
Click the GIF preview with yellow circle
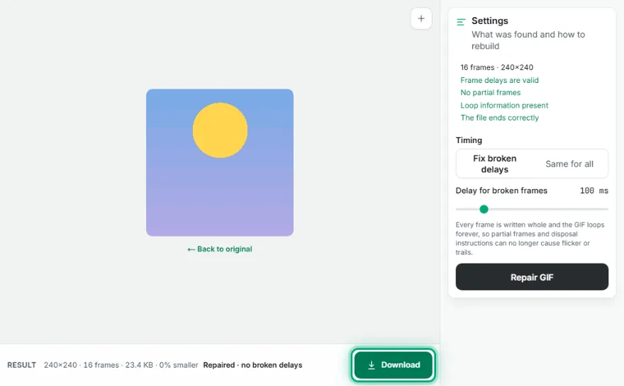[x=220, y=163]
